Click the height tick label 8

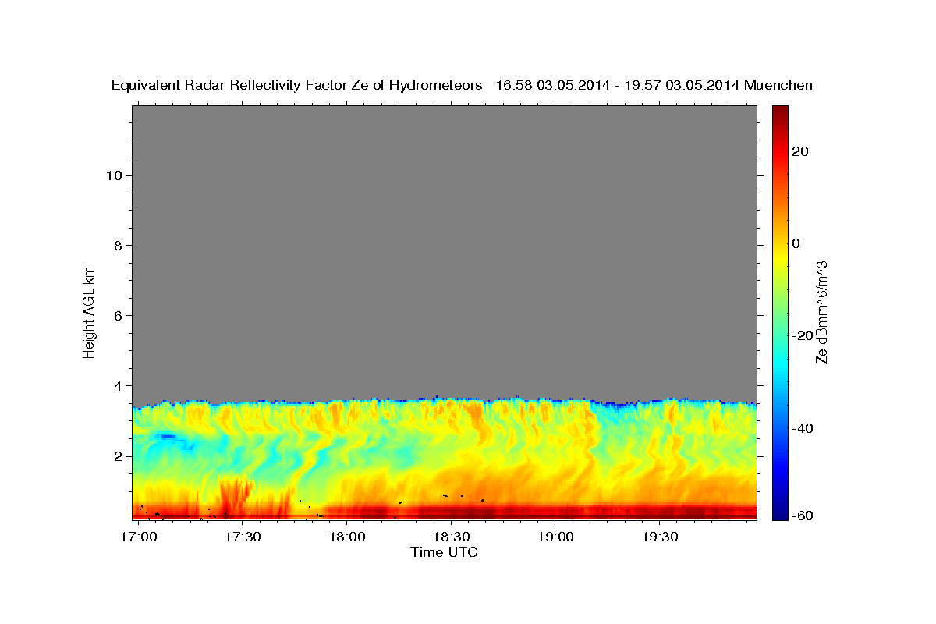coord(117,245)
